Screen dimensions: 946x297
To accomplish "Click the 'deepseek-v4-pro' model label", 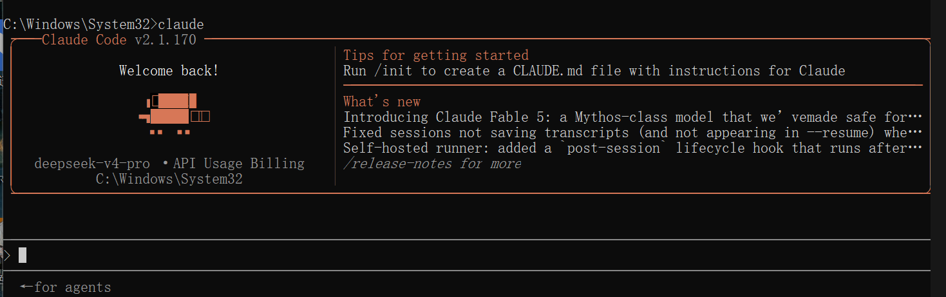I will tap(92, 164).
